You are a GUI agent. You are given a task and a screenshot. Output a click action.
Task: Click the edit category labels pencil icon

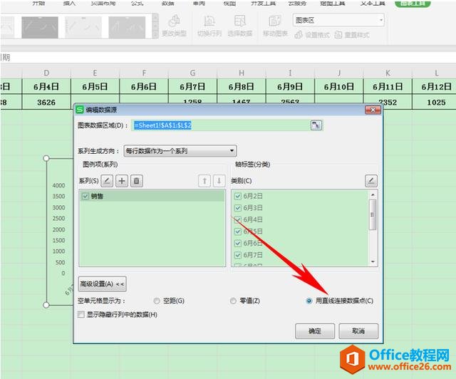[370, 181]
